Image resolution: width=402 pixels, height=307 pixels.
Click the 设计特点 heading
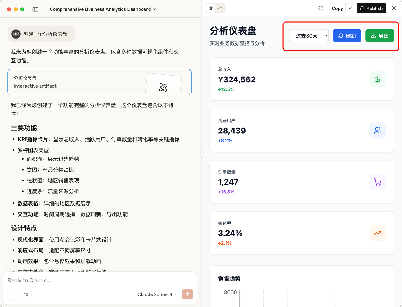pyautogui.click(x=24, y=228)
